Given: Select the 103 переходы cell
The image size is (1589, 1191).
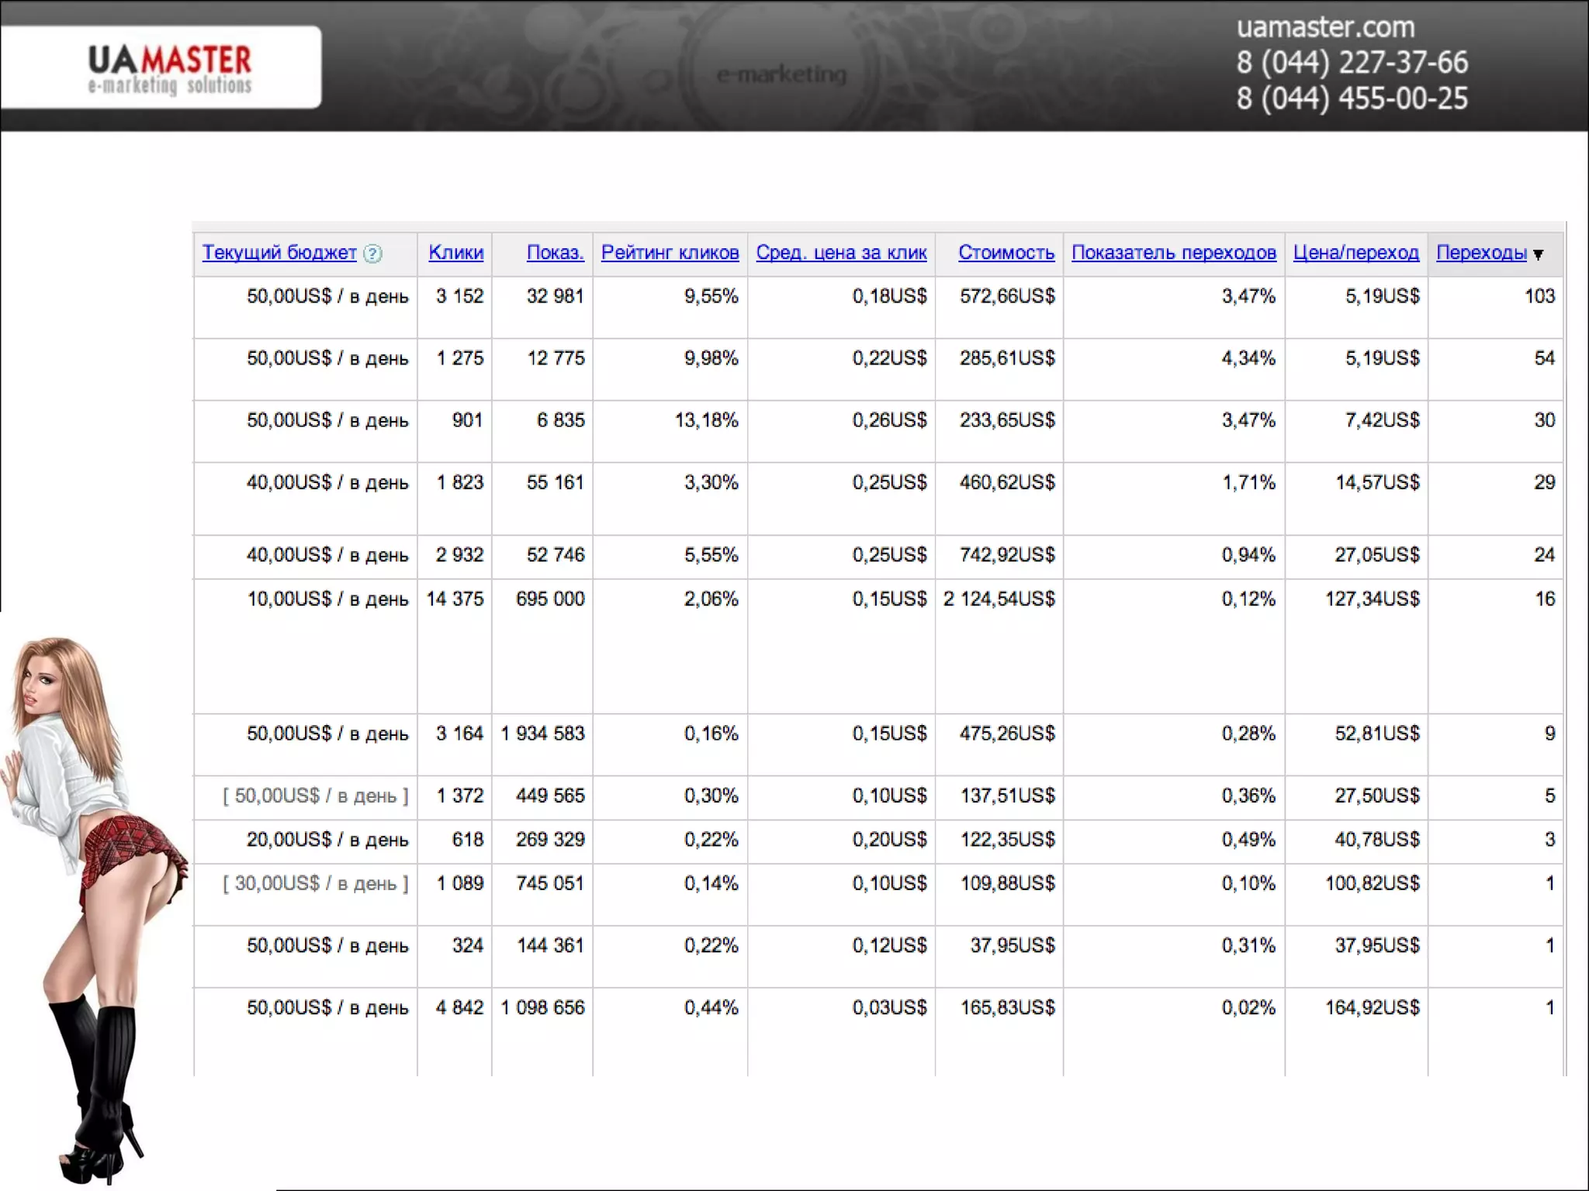Looking at the screenshot, I should tap(1539, 296).
